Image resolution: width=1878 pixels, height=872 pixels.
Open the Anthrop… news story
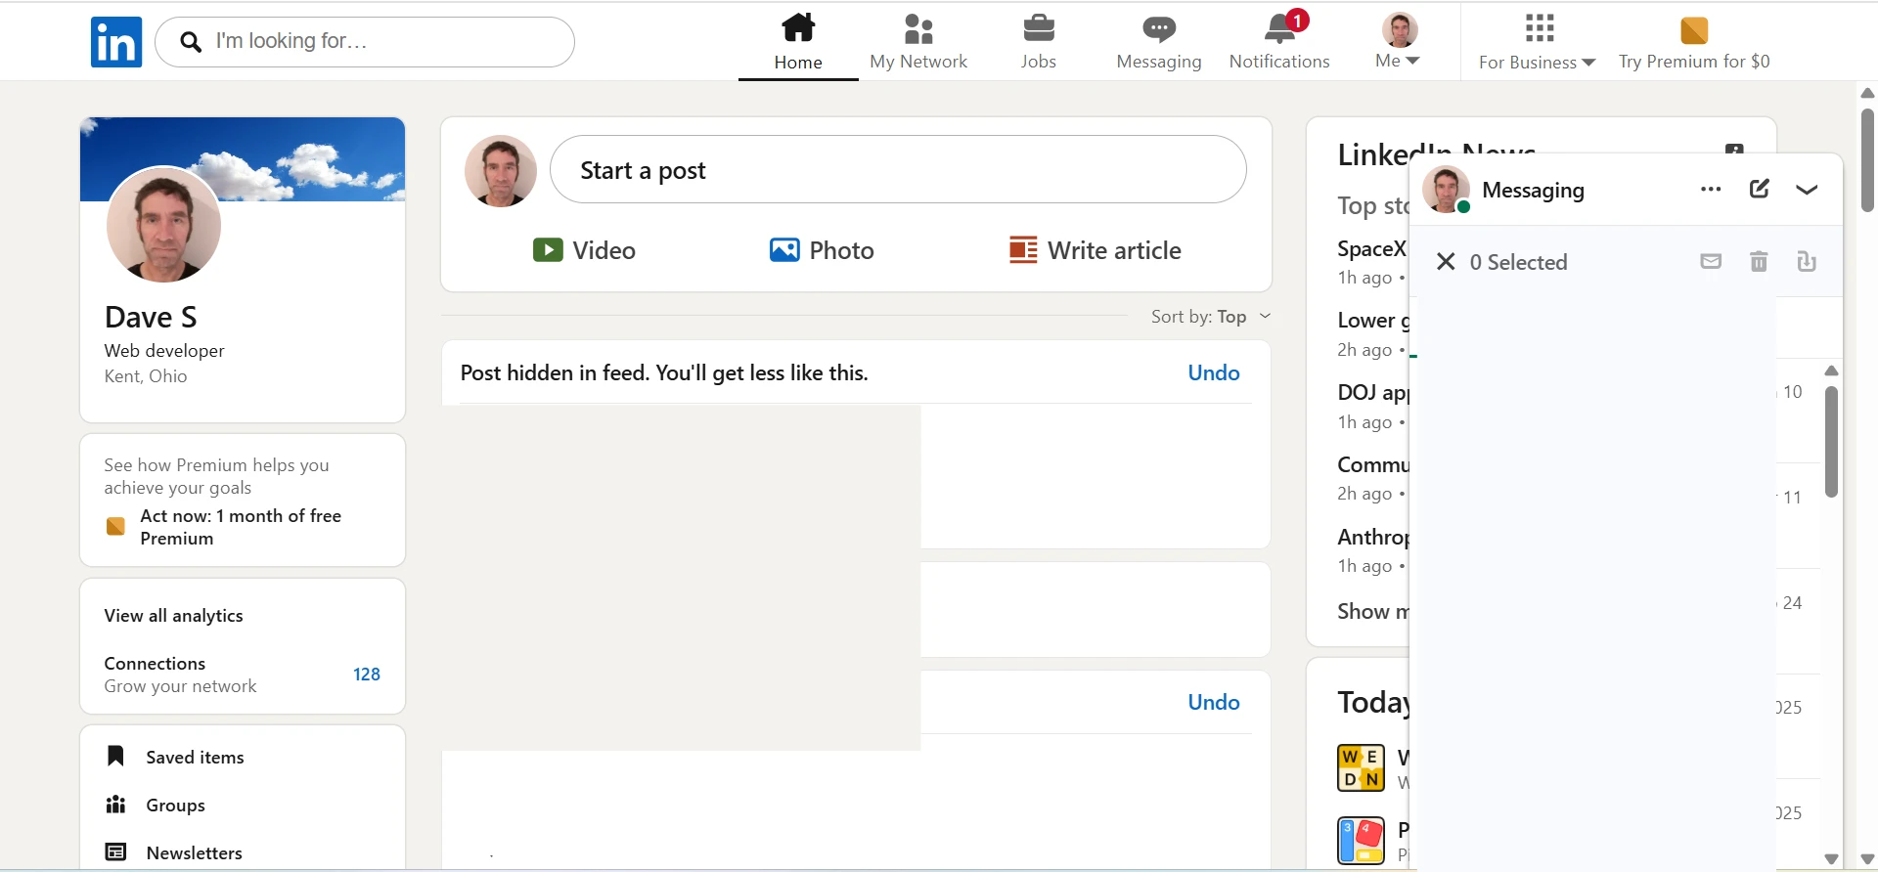[x=1373, y=537]
